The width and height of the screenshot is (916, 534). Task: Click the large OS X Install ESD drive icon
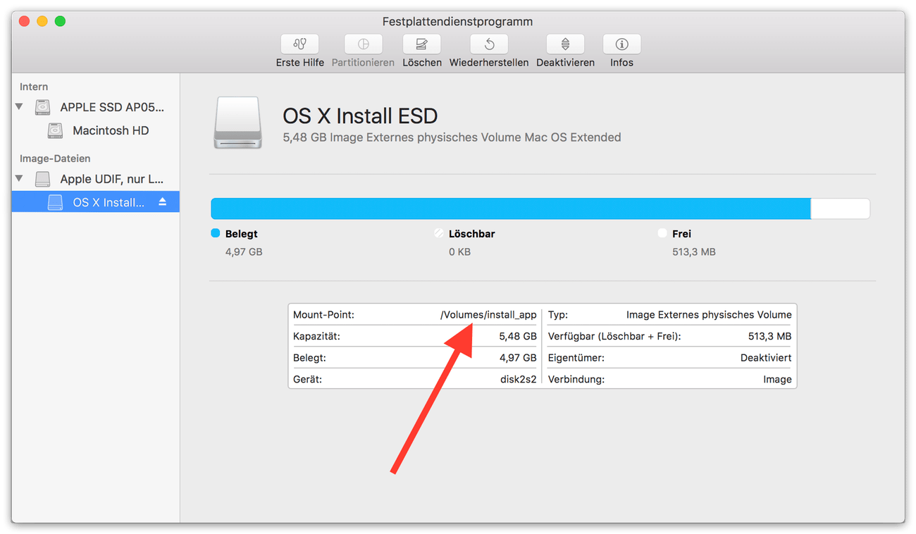click(x=237, y=123)
